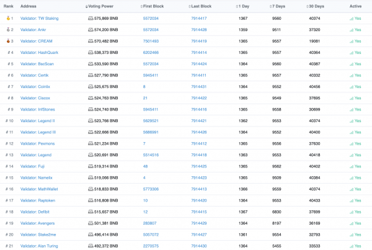Click the active bars icon in MathWallet row
Screen dimensions: 372x250
point(352,189)
